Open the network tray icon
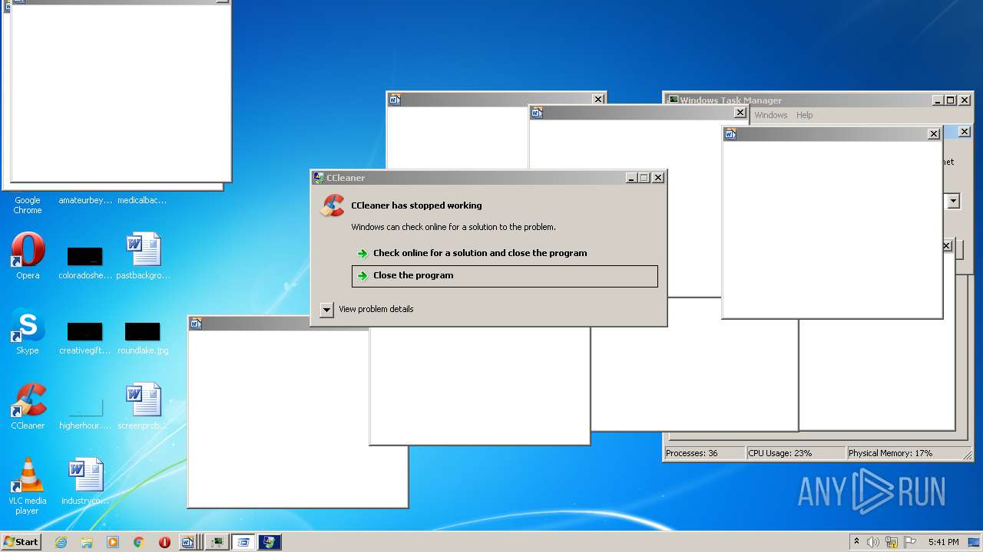Screen dimensions: 983x552 pos(892,542)
